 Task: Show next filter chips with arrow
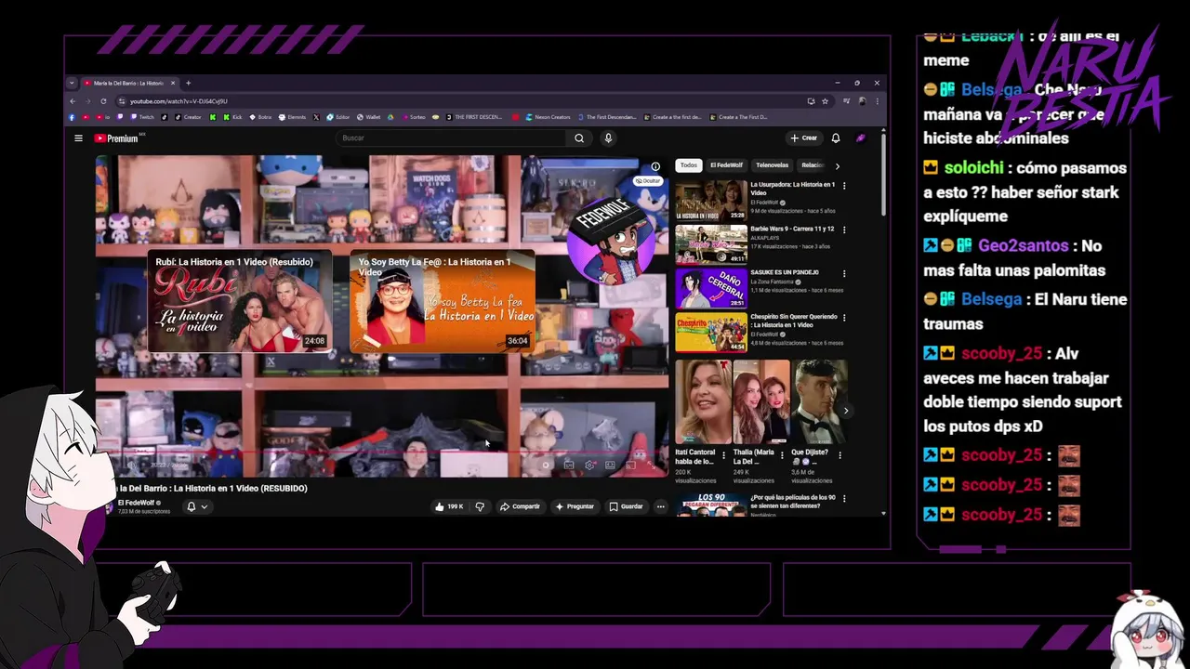tap(837, 165)
